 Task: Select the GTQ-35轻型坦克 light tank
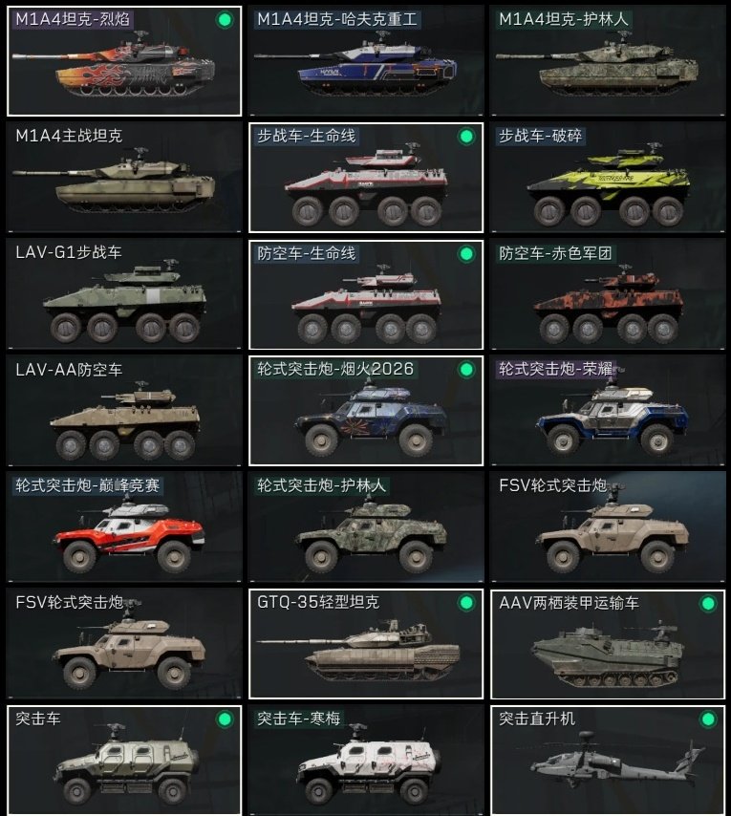coord(366,644)
